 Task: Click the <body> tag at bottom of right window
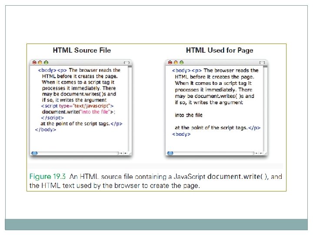(181, 134)
